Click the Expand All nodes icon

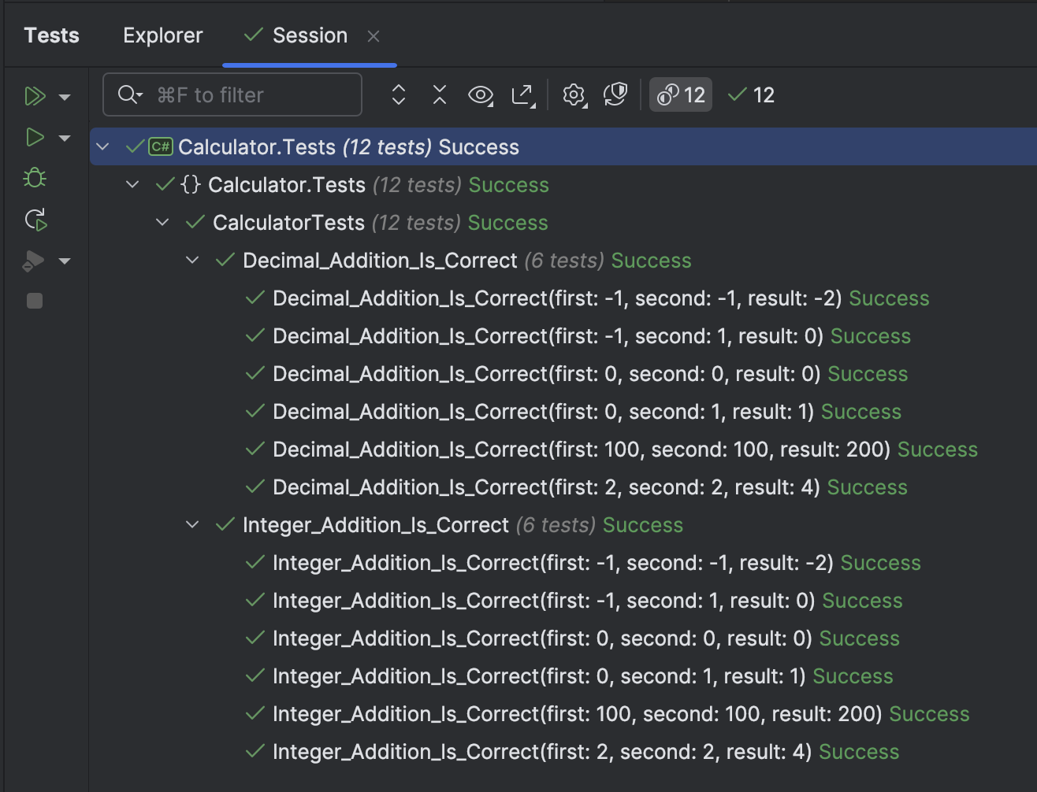click(x=399, y=94)
